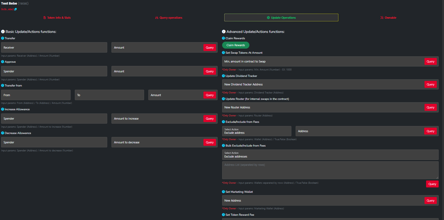Click the help icon beside Transfer from
The width and height of the screenshot is (444, 220).
[3, 85]
